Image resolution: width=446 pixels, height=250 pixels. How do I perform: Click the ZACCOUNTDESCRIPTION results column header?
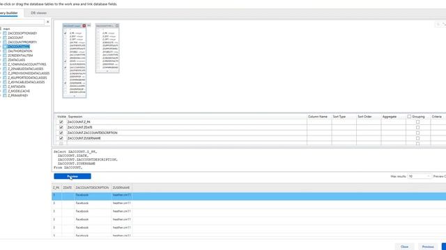tap(92, 187)
